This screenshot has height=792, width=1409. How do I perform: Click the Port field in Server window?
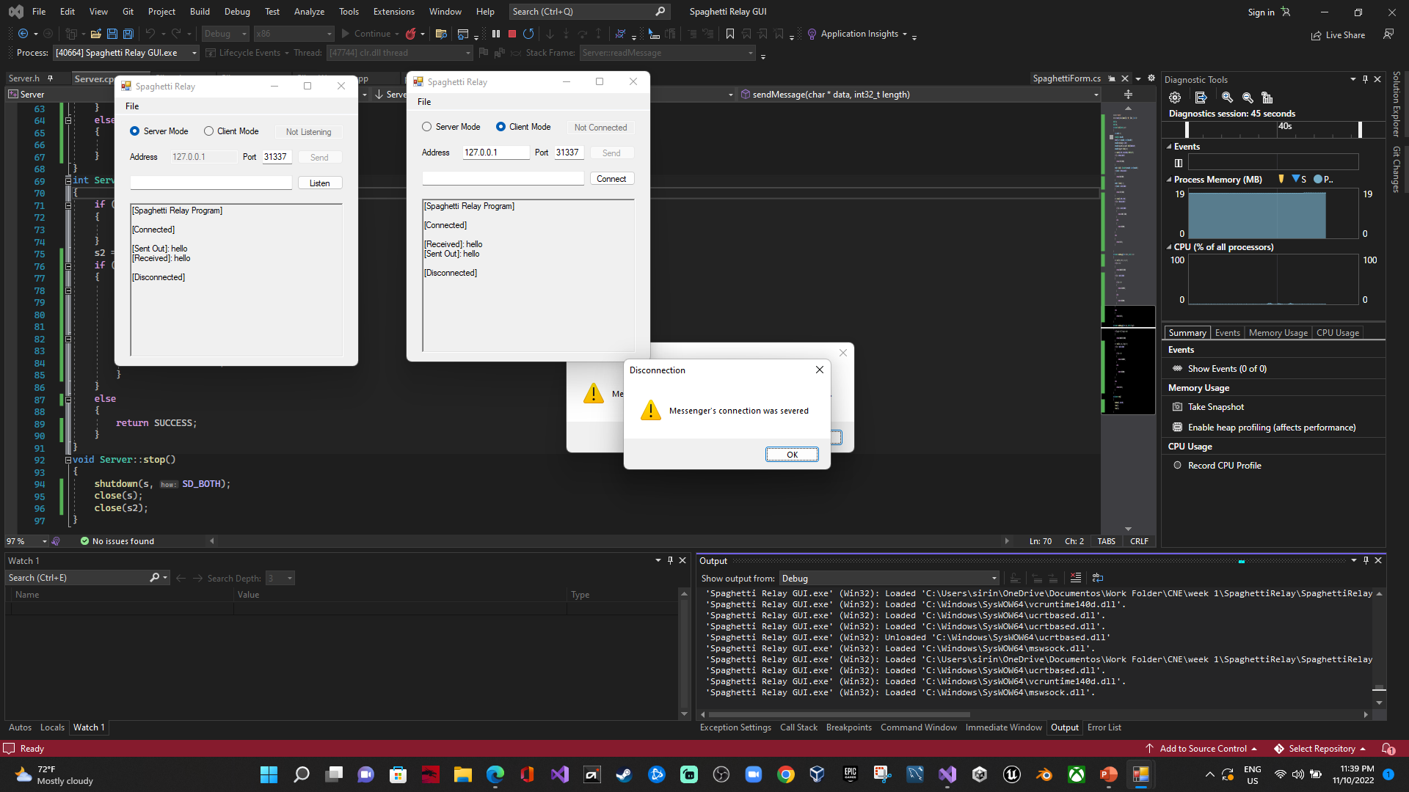coord(277,157)
